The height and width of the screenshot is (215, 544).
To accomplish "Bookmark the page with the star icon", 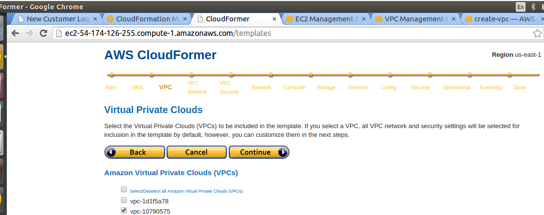I will [537, 33].
